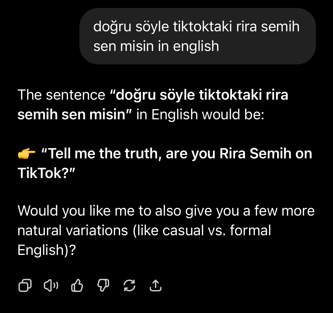Click "The sentence" intro text
This screenshot has height=313, width=333.
point(61,95)
